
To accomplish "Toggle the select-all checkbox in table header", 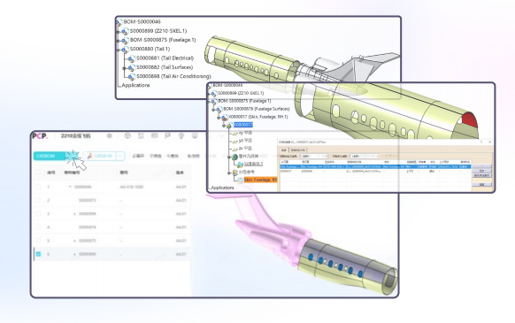I will pyautogui.click(x=38, y=173).
